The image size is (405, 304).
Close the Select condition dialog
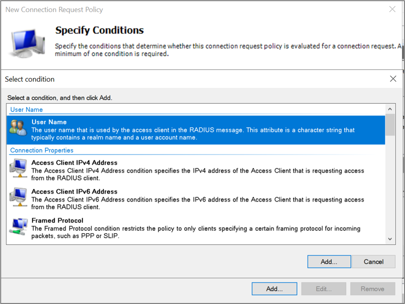click(x=393, y=79)
